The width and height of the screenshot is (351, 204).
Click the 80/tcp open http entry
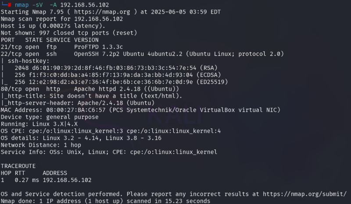point(30,89)
